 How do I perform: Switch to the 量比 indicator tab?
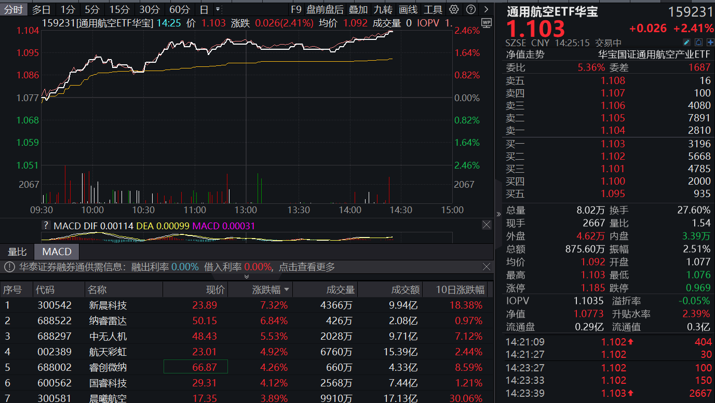[x=17, y=252]
